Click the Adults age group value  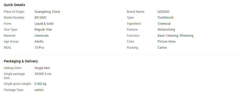39,42
